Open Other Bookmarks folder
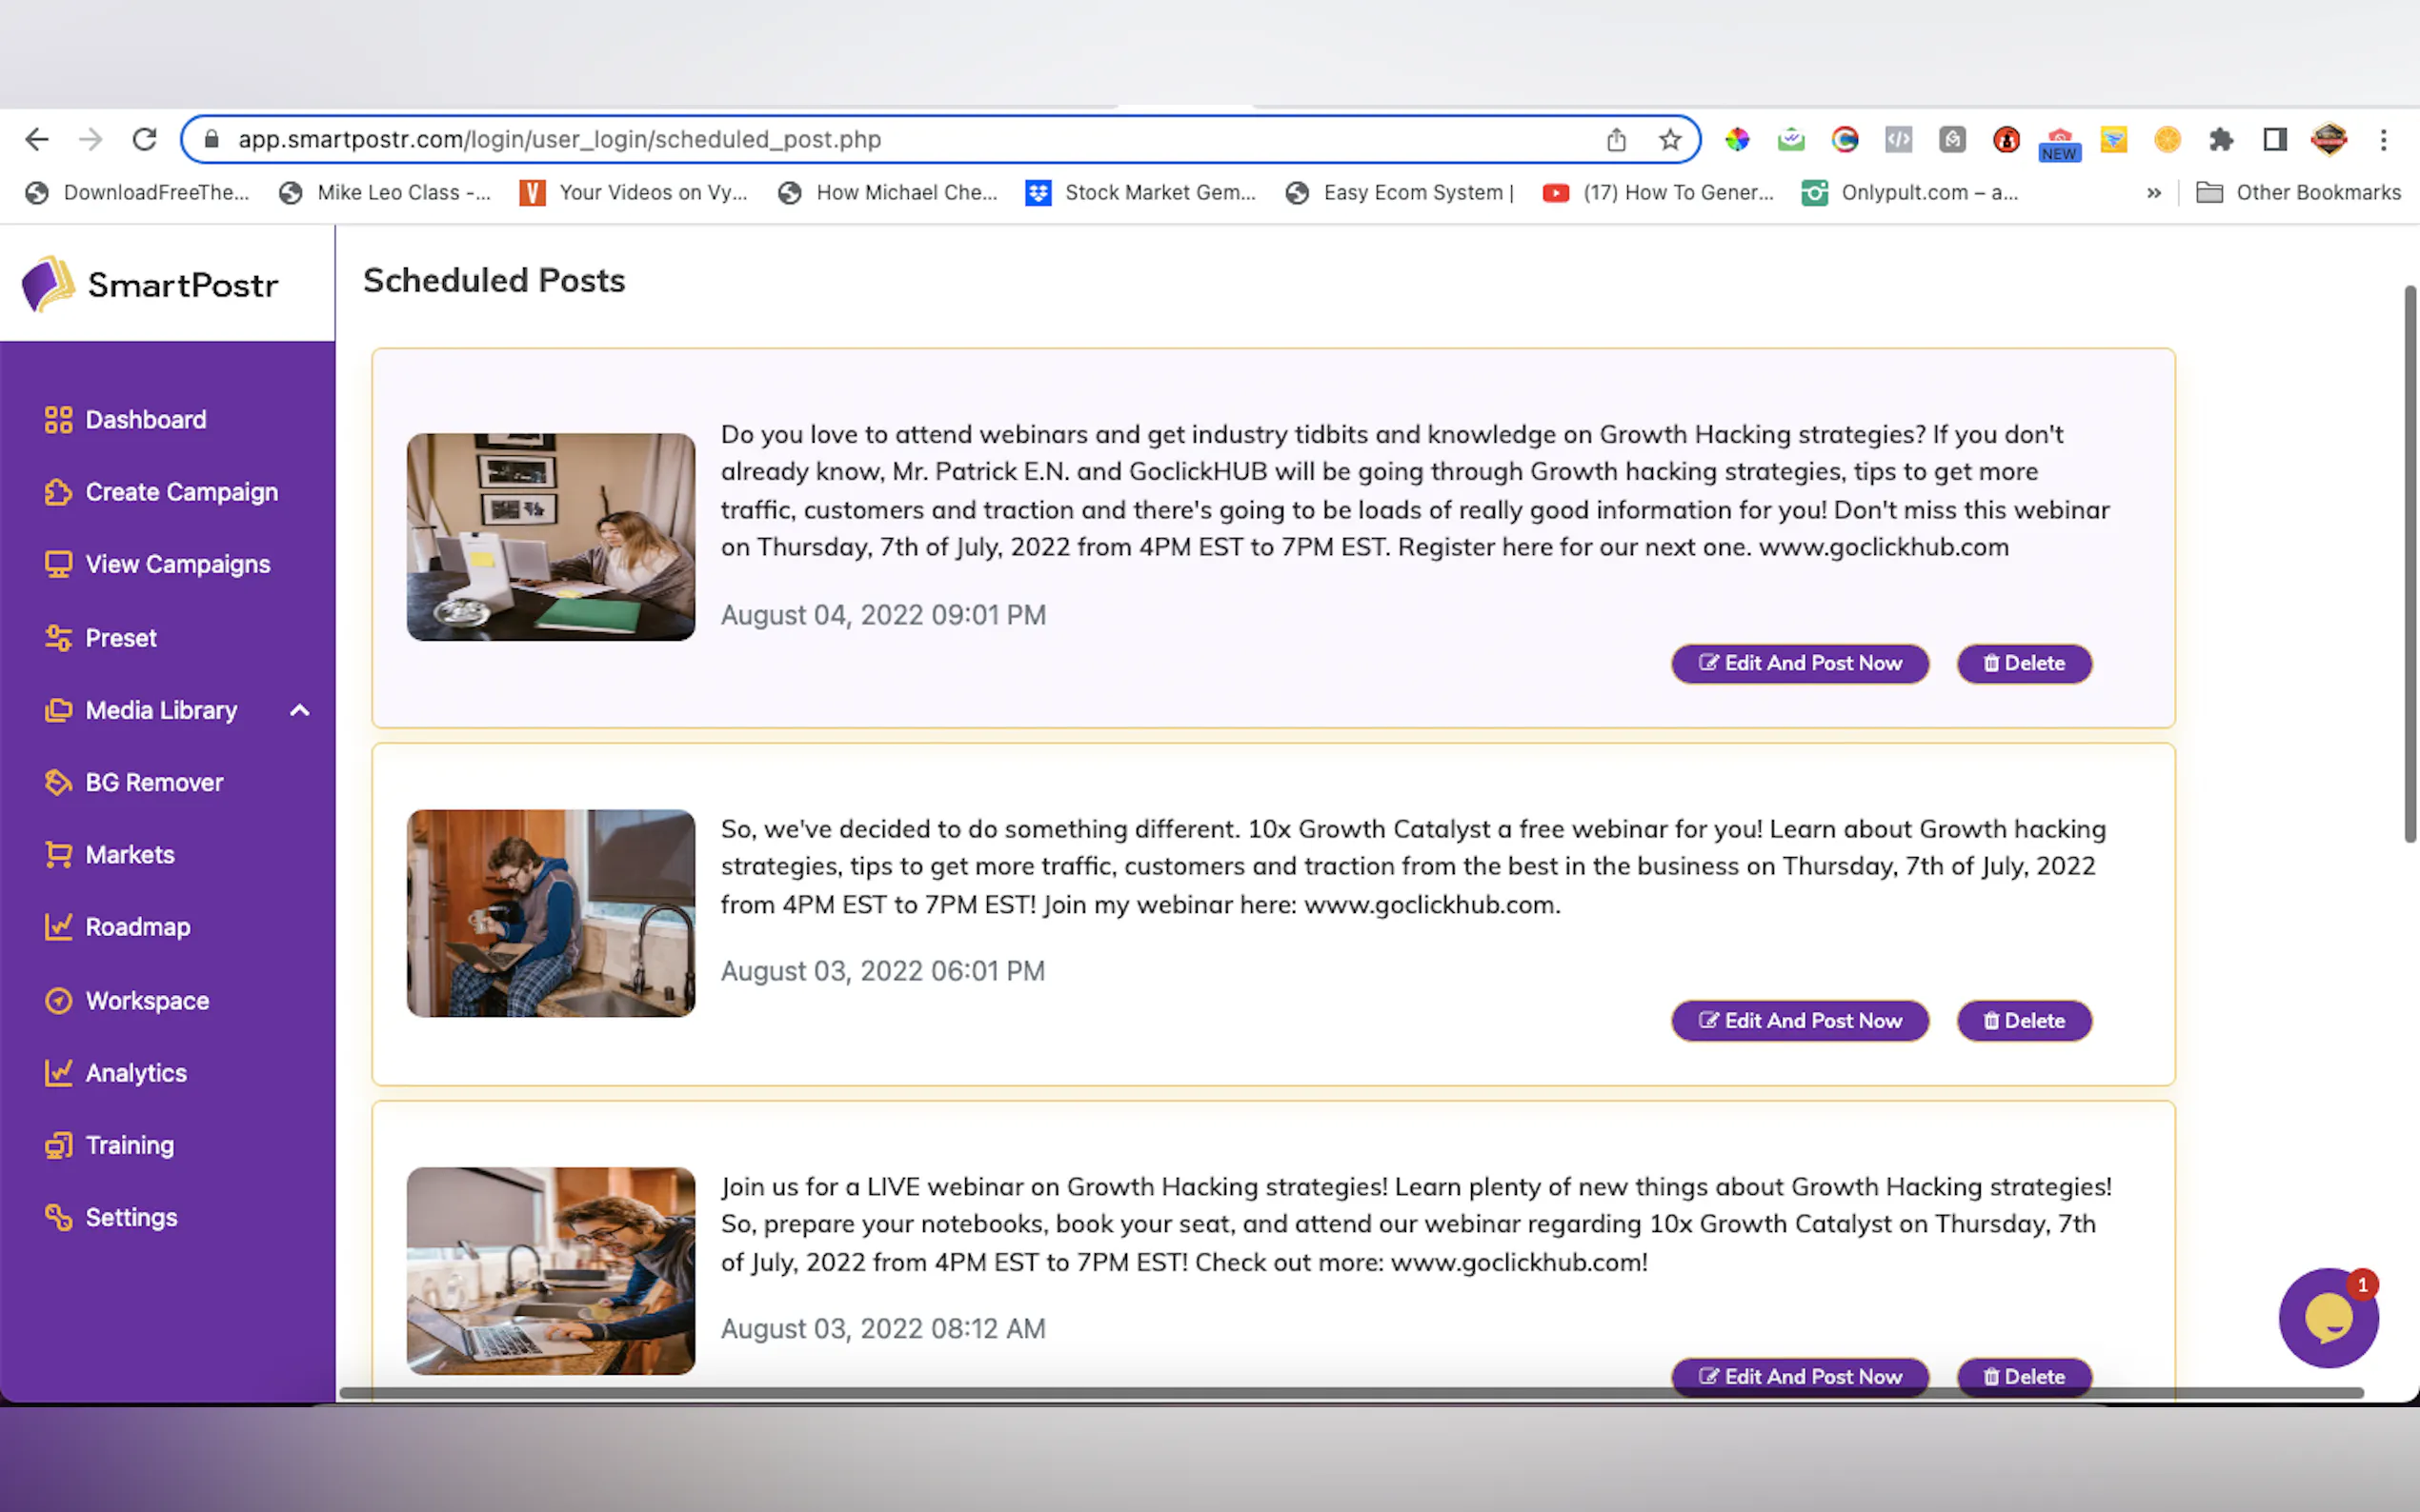Viewport: 2420px width, 1512px height. (x=2298, y=193)
